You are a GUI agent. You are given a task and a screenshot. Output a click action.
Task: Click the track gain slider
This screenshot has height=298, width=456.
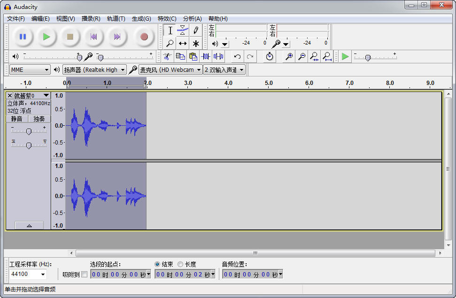(29, 131)
